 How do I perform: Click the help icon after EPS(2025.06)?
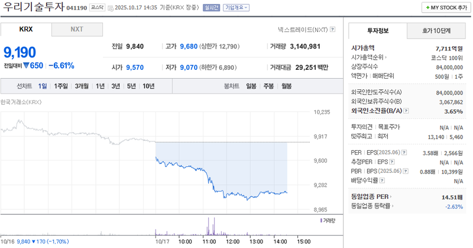tap(404, 153)
